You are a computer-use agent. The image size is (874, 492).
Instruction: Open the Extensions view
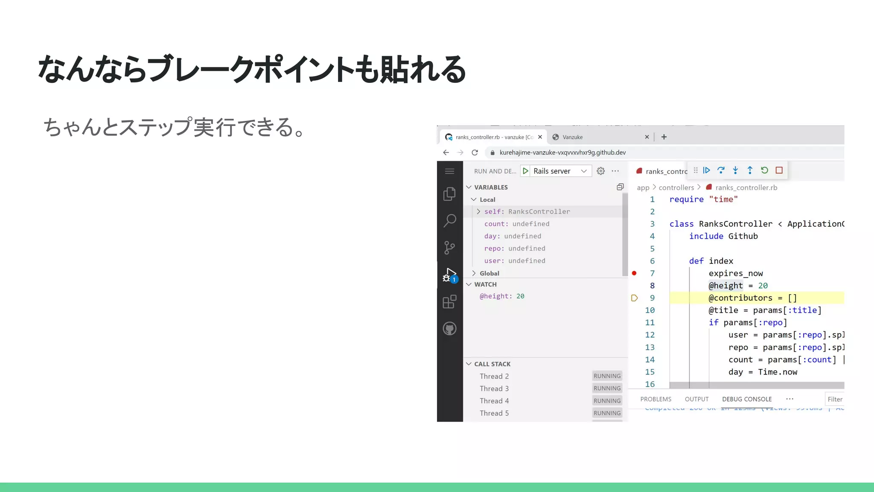click(449, 302)
